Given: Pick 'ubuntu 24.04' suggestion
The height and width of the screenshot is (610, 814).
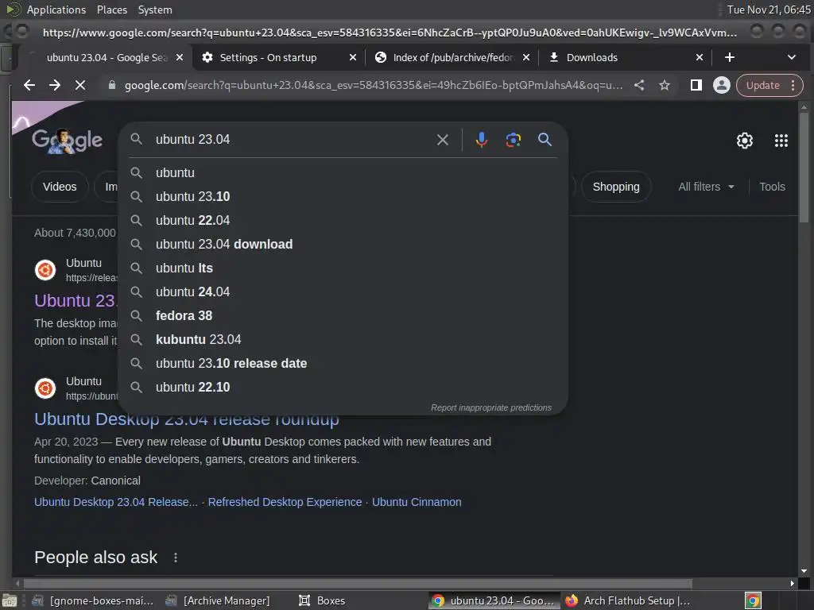Looking at the screenshot, I should (x=343, y=292).
